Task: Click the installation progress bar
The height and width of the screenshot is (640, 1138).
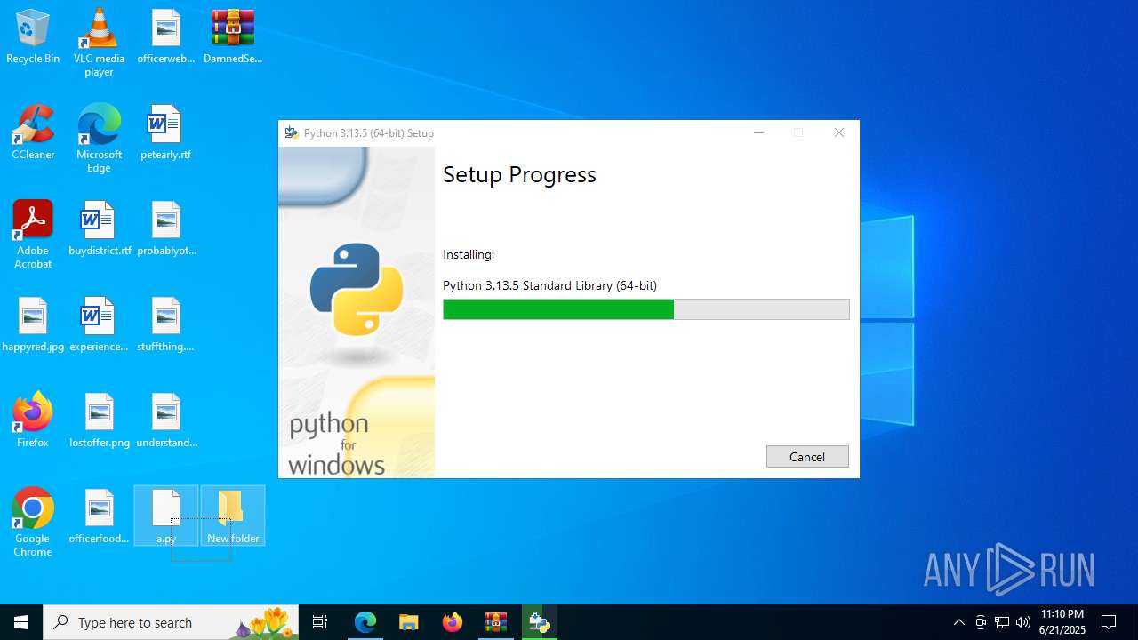Action: point(646,309)
